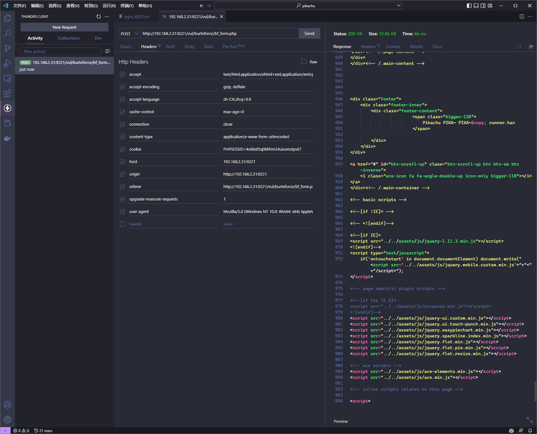Viewport: 537px width, 434px height.
Task: Uncheck the connection header checkbox
Action: coord(122,124)
